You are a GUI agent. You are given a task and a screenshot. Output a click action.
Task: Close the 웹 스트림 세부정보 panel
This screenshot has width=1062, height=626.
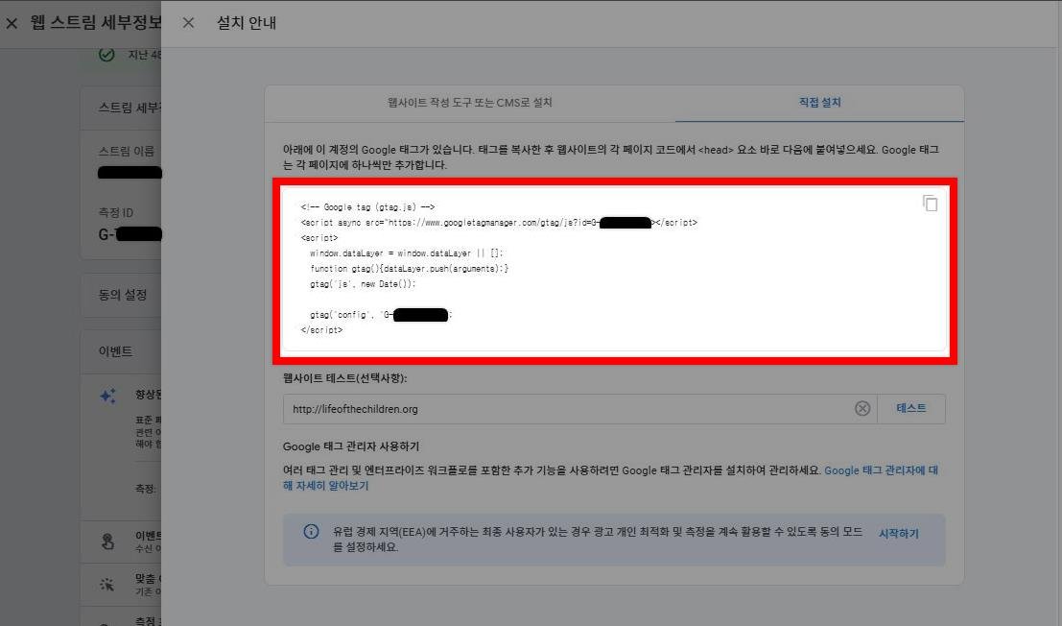click(12, 23)
